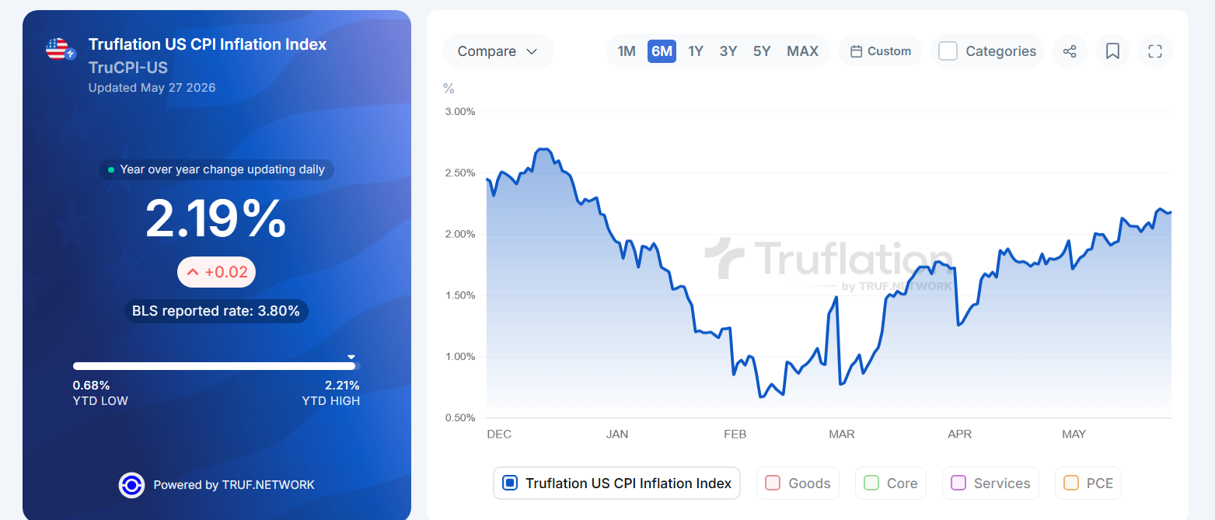
Task: Switch to the 1Y time range
Action: (696, 51)
